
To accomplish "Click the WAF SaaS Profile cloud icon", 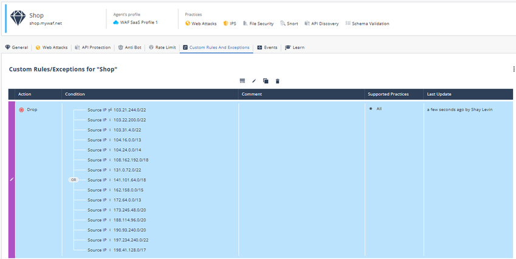I will [x=116, y=22].
